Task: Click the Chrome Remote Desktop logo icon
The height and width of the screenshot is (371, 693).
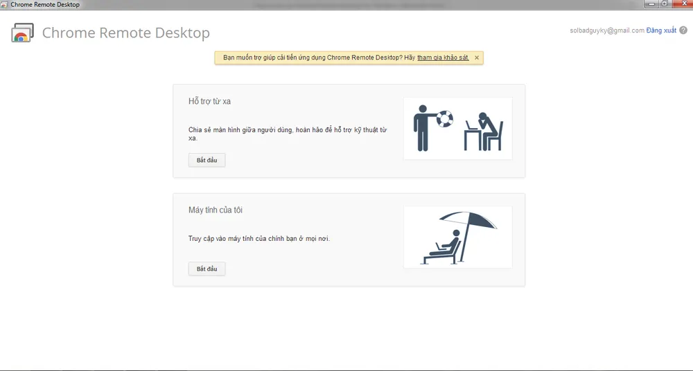Action: coord(22,33)
